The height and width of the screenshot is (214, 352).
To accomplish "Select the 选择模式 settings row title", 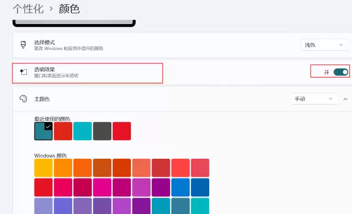I will pyautogui.click(x=44, y=42).
